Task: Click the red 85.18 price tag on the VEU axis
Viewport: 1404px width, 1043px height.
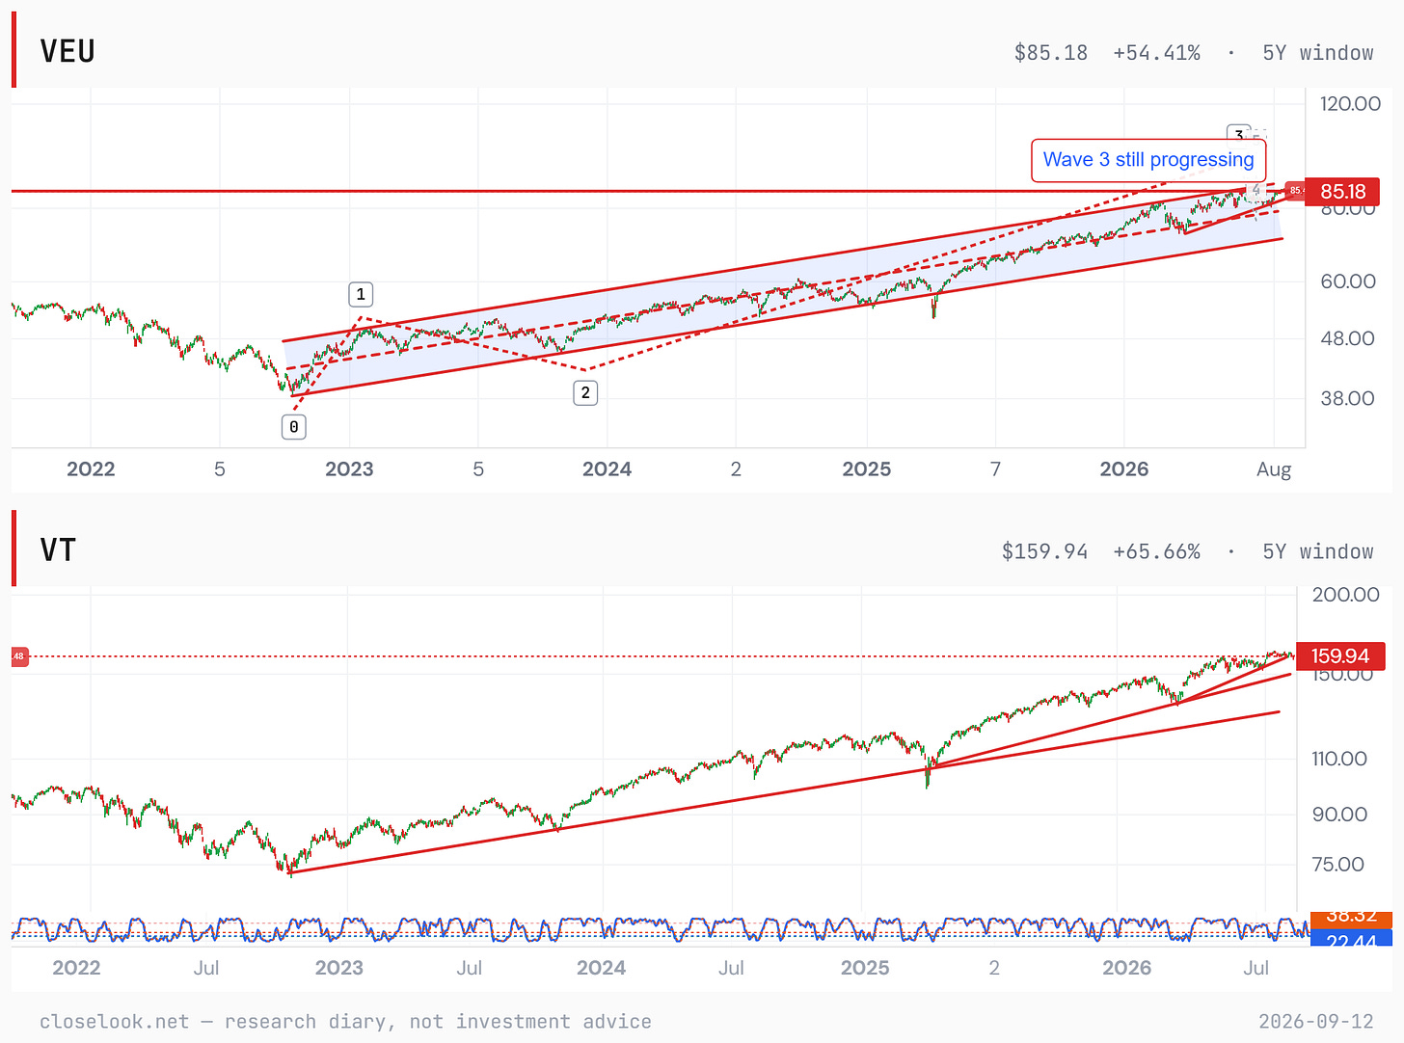Action: pos(1342,192)
